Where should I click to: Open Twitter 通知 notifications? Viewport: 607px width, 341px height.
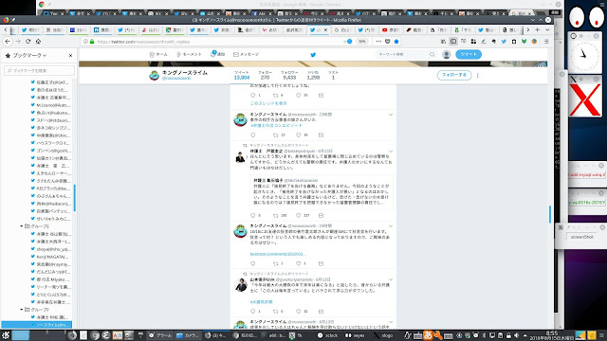pos(217,54)
